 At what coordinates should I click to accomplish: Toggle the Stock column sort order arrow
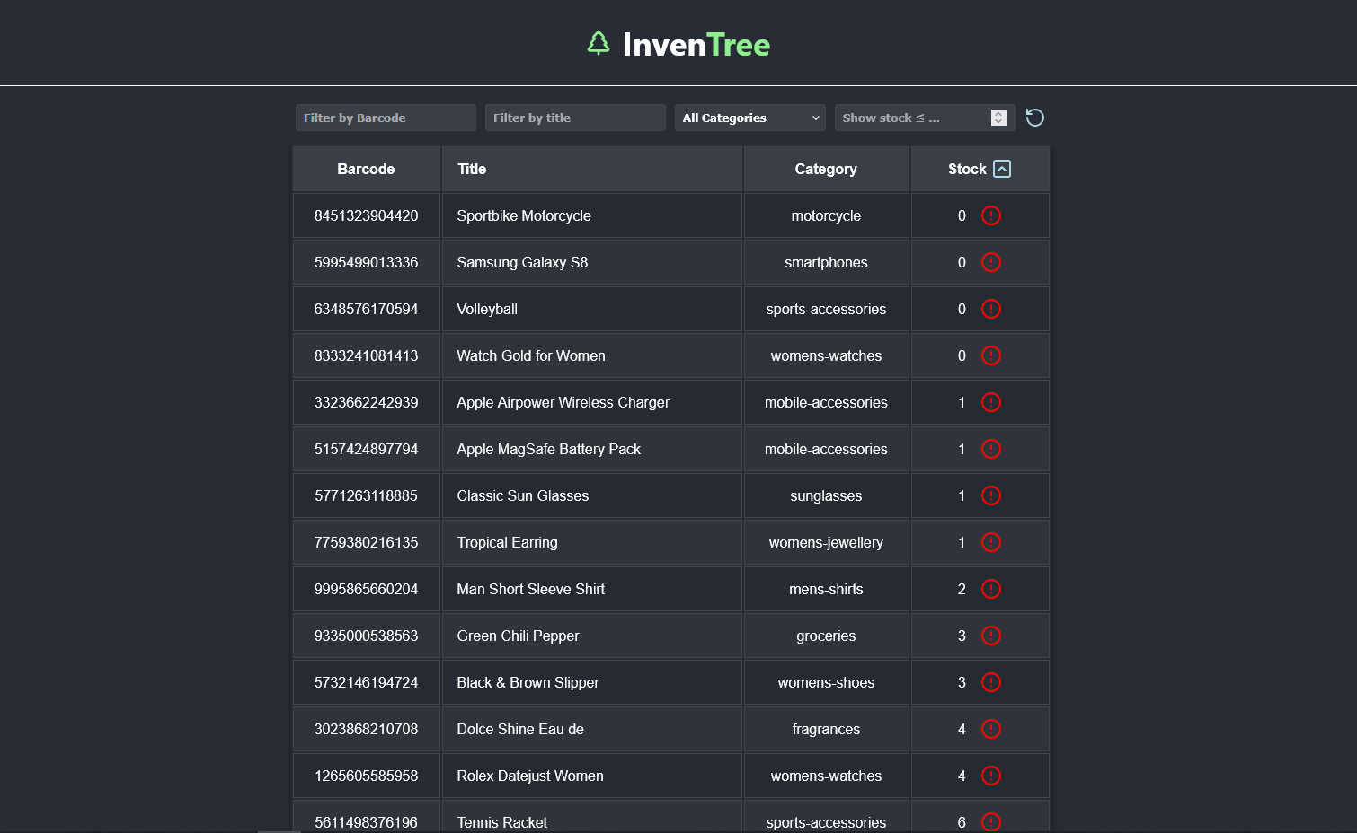click(x=1002, y=169)
